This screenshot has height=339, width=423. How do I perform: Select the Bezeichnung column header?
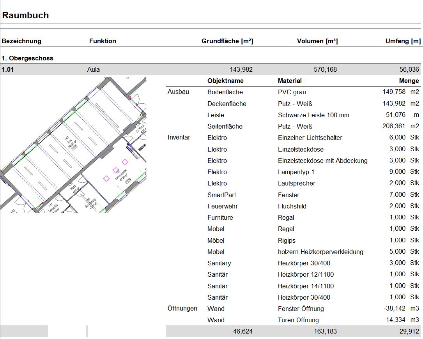point(21,41)
